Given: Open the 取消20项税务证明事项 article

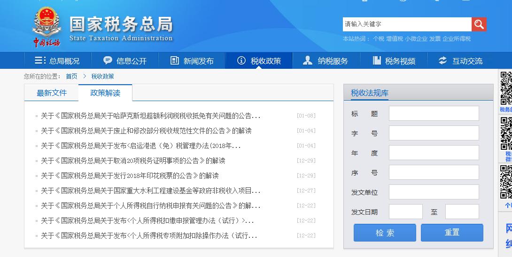Looking at the screenshot, I should 133,161.
